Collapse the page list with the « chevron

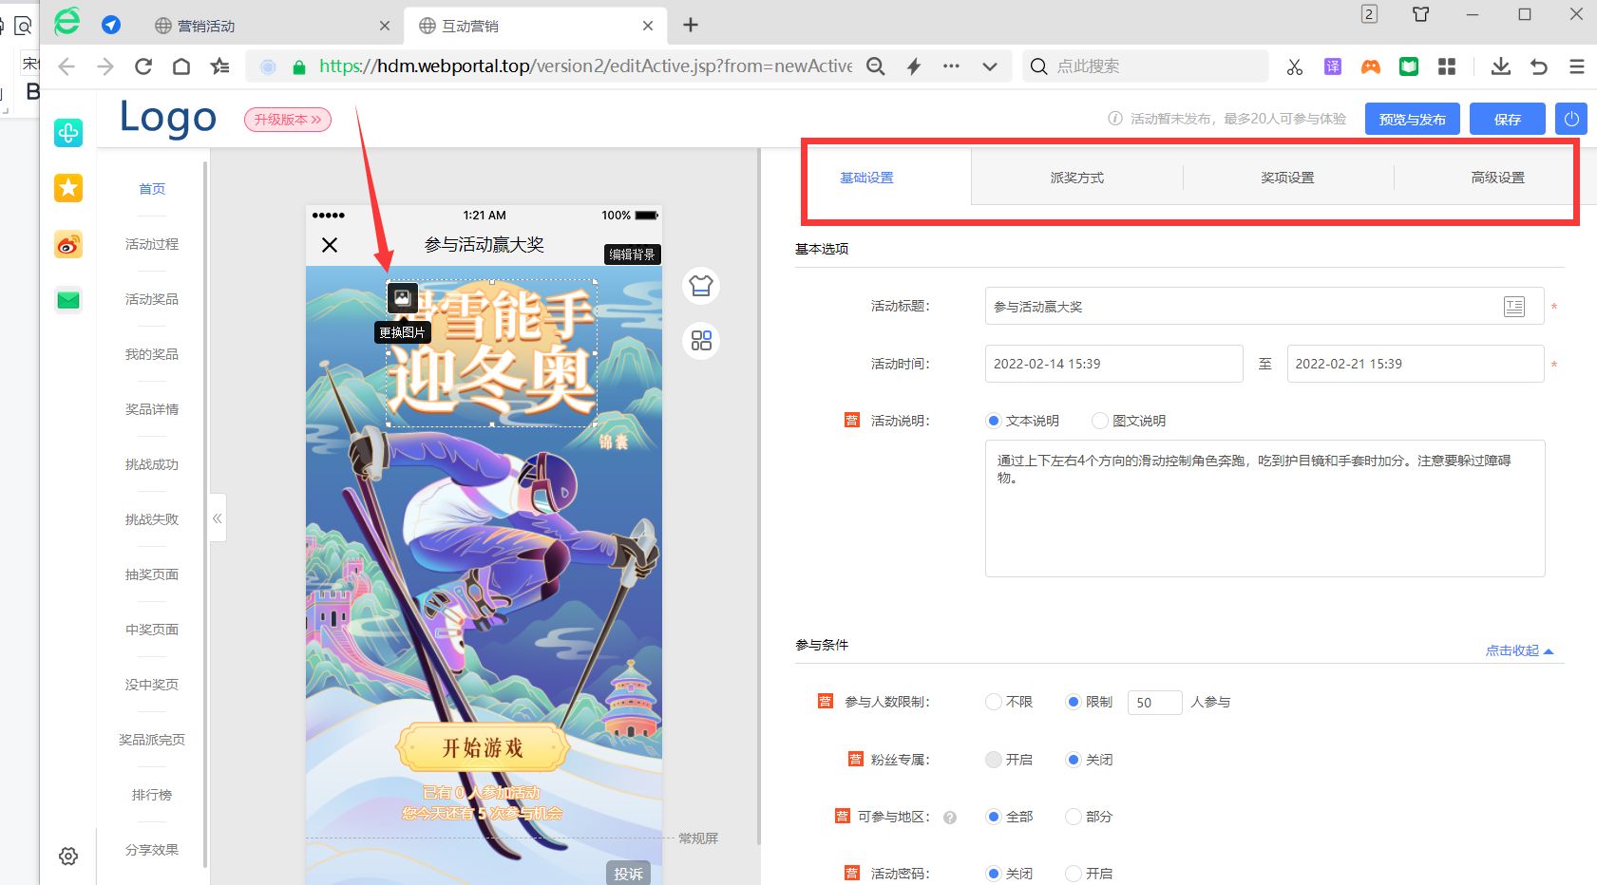(217, 518)
